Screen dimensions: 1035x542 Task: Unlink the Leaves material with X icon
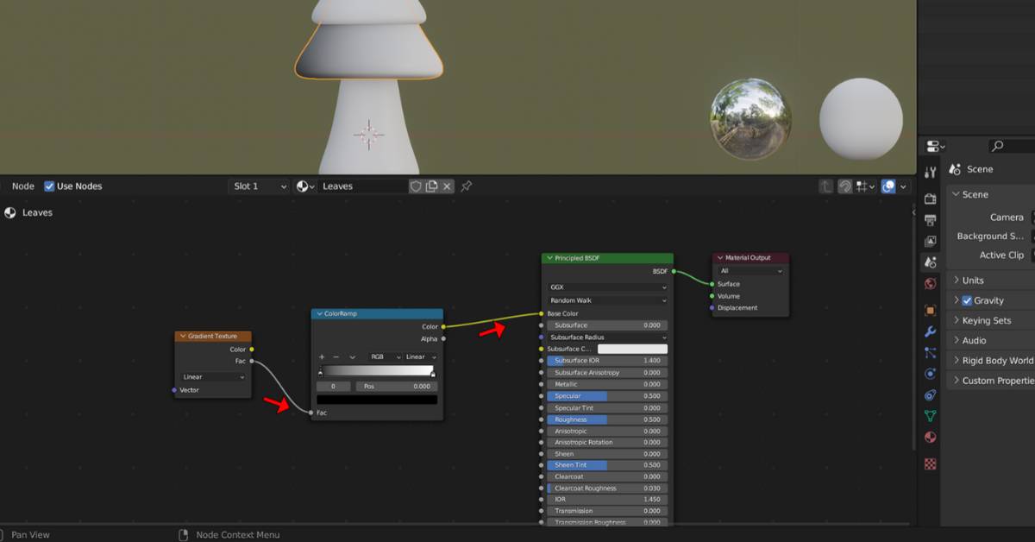click(x=447, y=186)
